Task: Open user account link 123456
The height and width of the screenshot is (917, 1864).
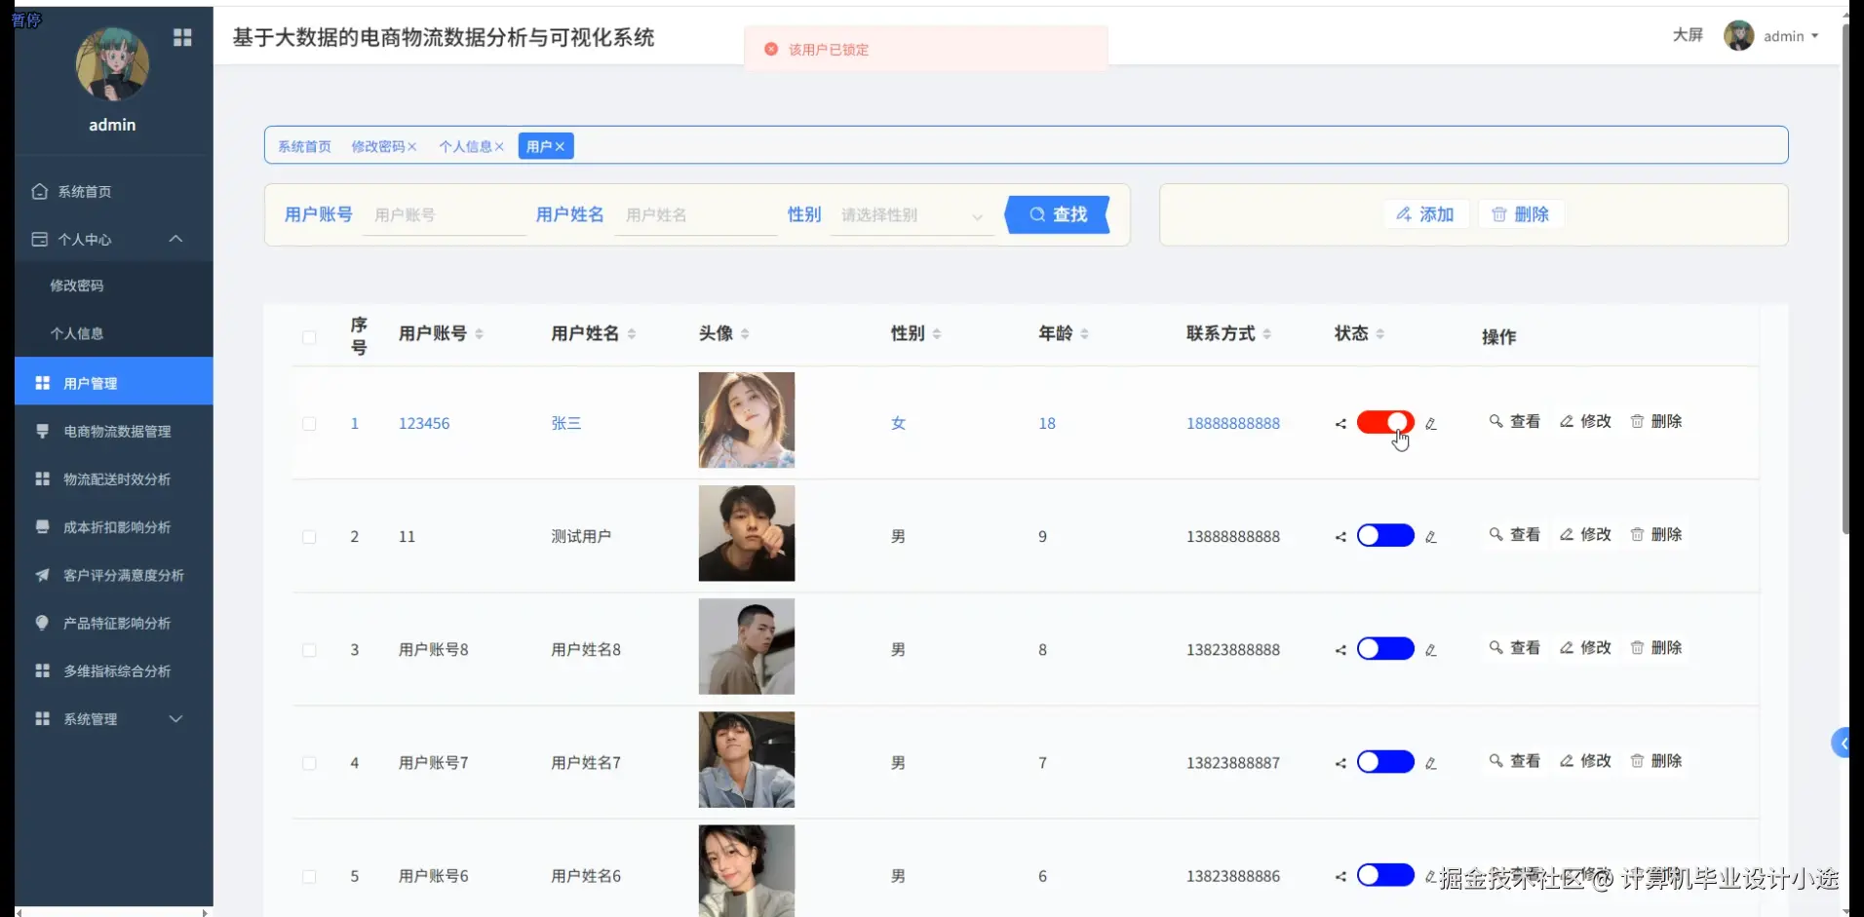Action: point(423,423)
